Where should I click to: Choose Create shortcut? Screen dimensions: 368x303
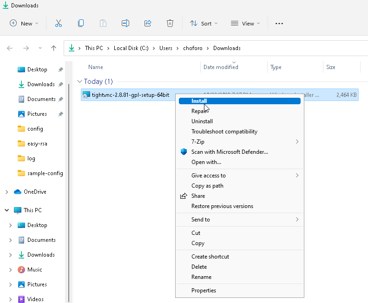point(240,257)
